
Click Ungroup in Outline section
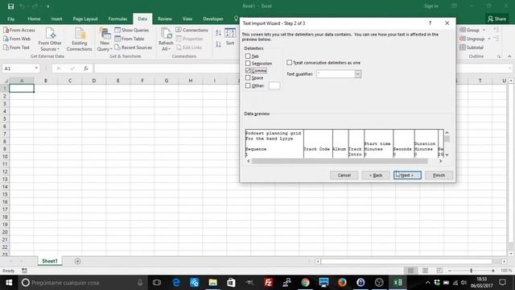tap(472, 39)
